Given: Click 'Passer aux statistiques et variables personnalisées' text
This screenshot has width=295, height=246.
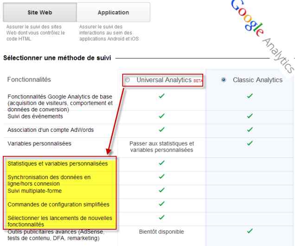Looking at the screenshot, I should pyautogui.click(x=161, y=147).
